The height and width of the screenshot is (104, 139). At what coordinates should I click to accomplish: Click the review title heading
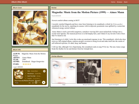coord(88,12)
